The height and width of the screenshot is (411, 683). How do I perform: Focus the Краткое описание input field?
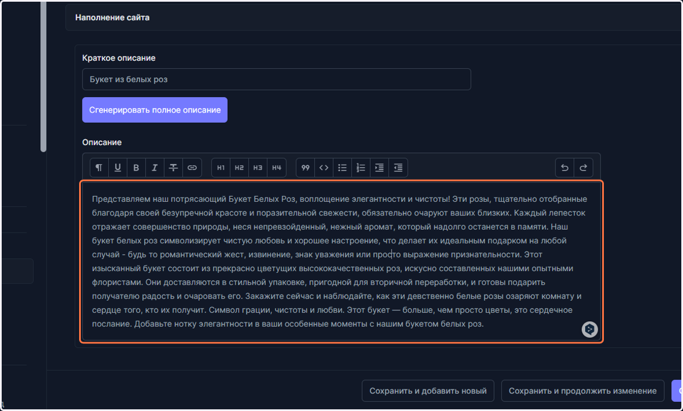pos(277,80)
